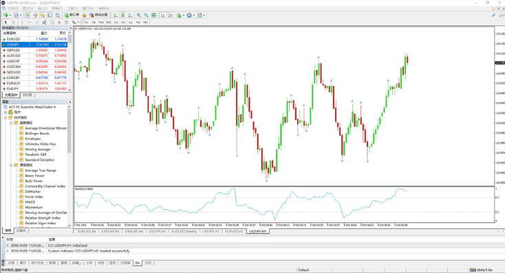
Task: Click the New Order toolbar button
Action: tap(72, 15)
